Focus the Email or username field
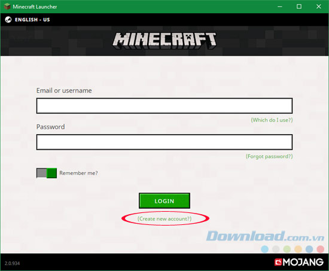The height and width of the screenshot is (271, 329). tap(164, 106)
